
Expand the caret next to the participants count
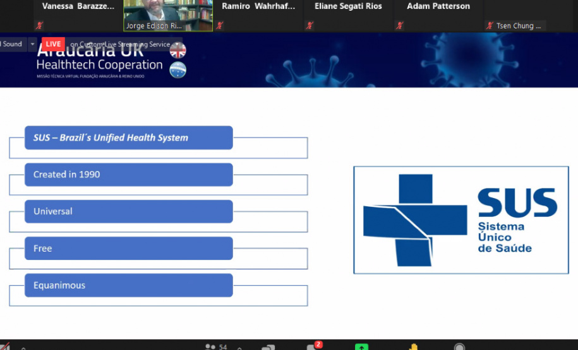240,347
